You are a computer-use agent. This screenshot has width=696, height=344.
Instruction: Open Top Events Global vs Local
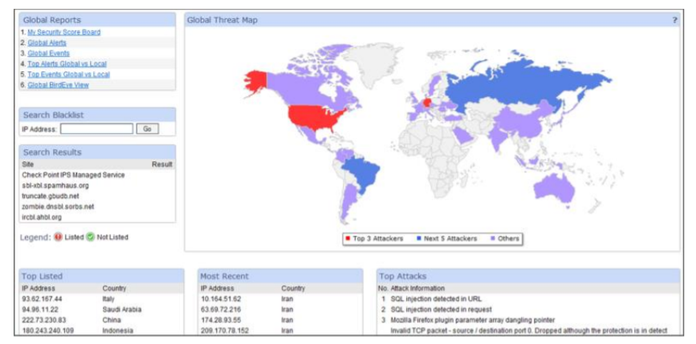point(68,74)
